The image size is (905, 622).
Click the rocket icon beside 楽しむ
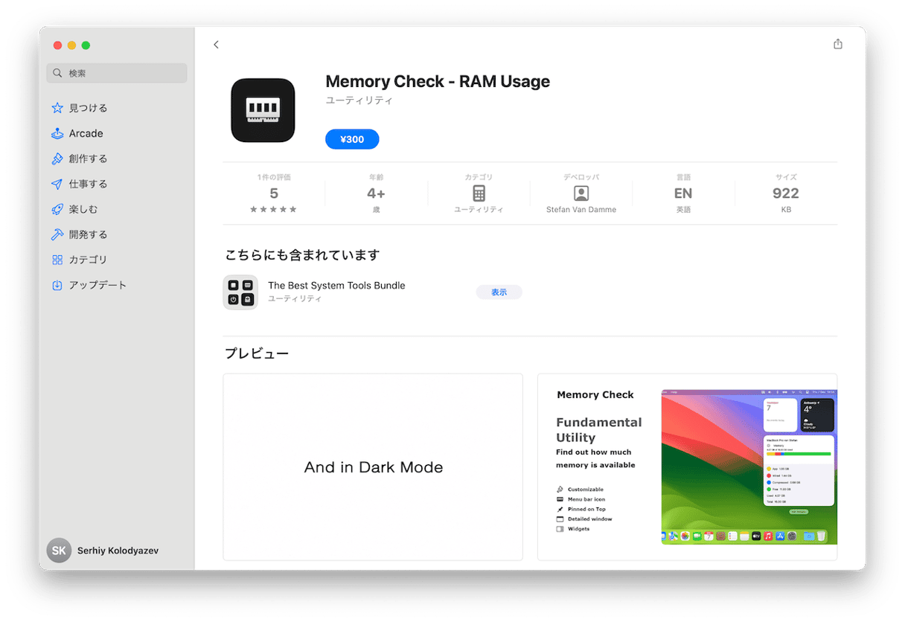click(x=57, y=209)
